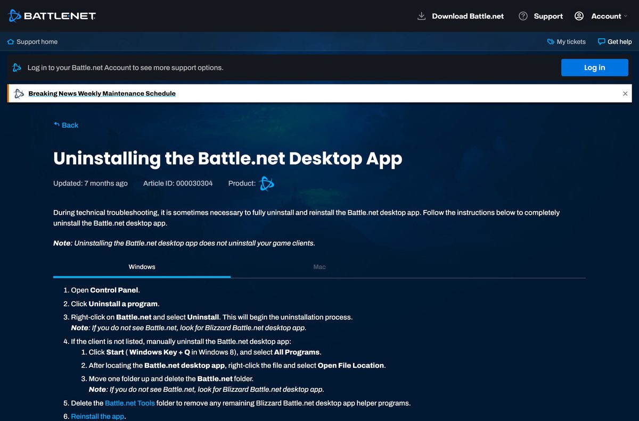Viewport: 639px width, 421px height.
Task: Click Updated: 7 months ago text
Action: point(91,183)
